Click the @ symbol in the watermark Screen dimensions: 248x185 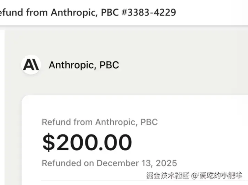[194, 176]
